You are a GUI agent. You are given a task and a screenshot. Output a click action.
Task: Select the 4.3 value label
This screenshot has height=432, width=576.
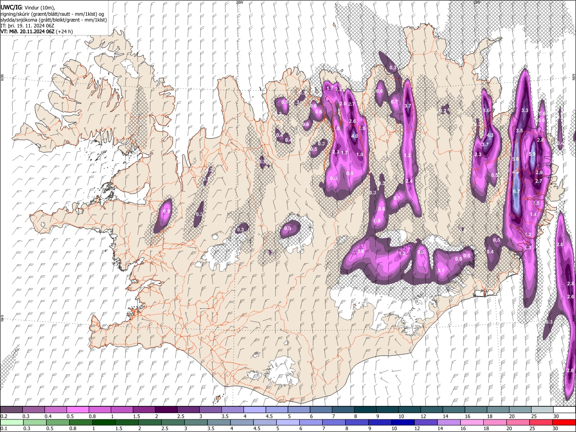coord(490,135)
